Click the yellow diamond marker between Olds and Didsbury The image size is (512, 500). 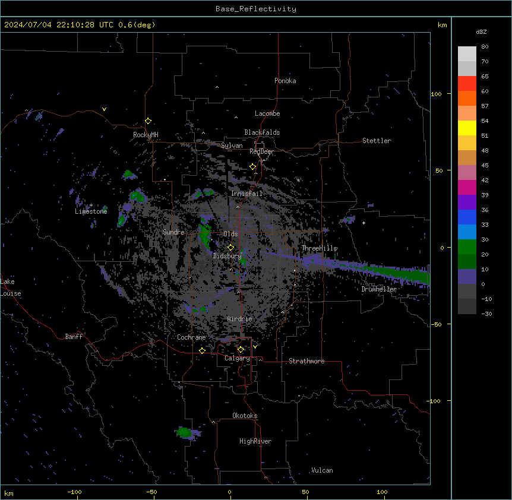pos(231,248)
